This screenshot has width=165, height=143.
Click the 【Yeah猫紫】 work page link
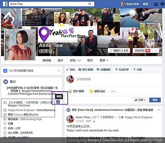(15, 103)
